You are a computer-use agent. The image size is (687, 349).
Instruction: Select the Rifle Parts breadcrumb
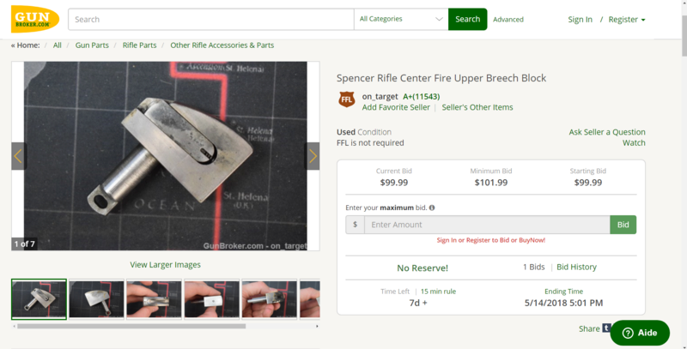click(x=139, y=45)
